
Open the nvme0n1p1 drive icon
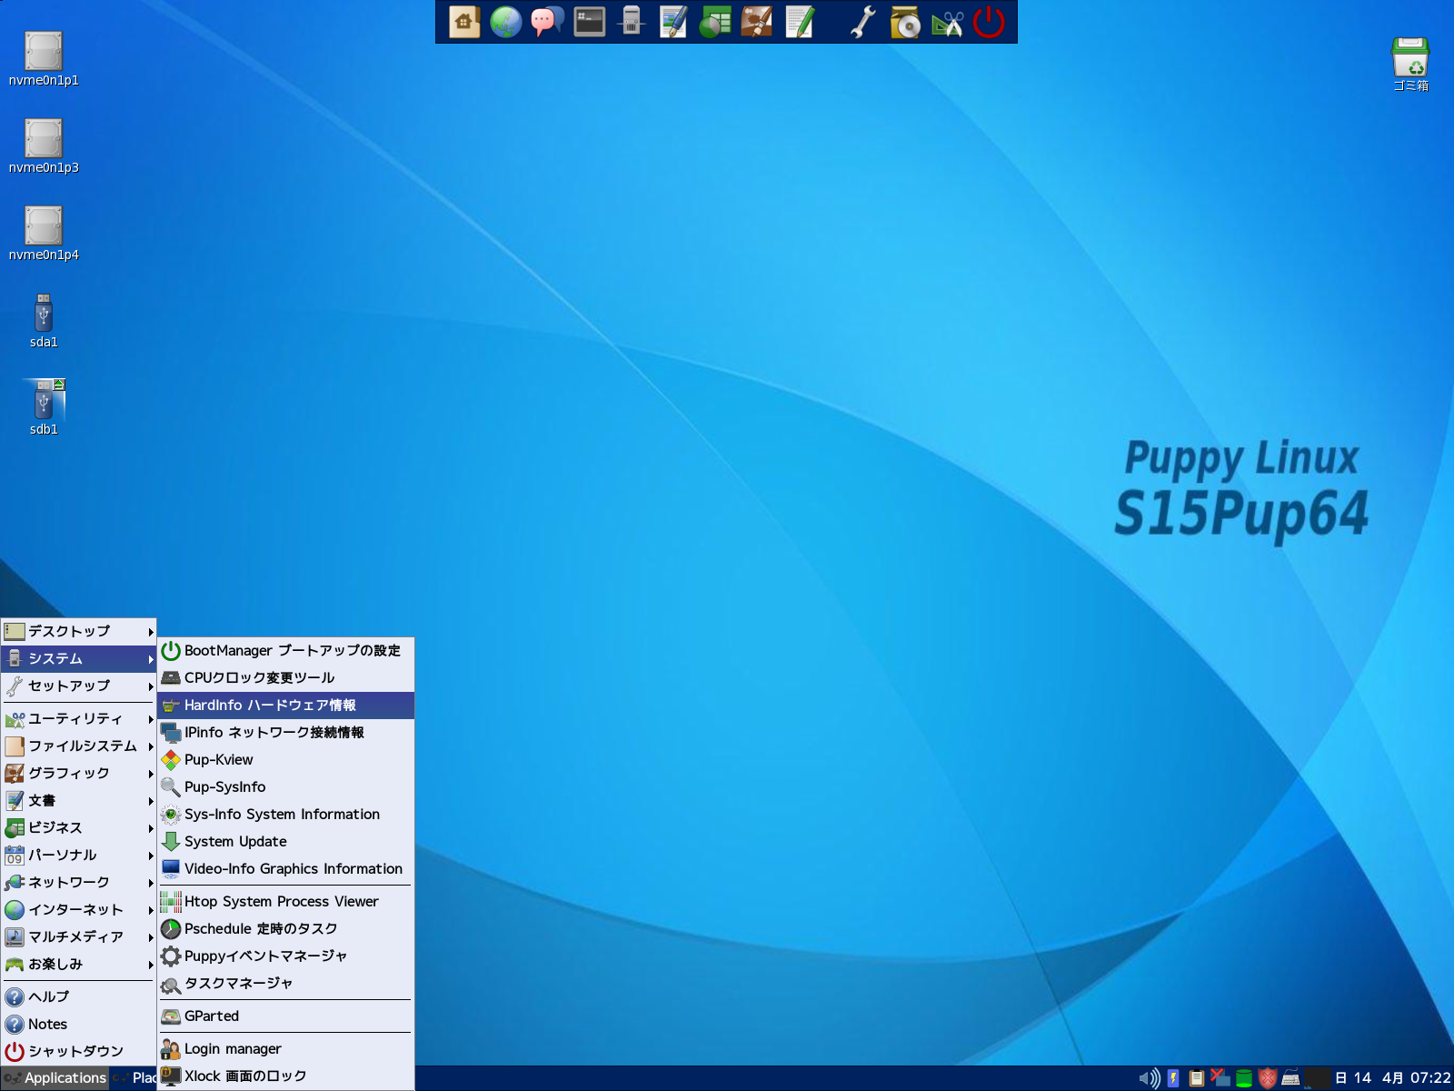coord(44,52)
